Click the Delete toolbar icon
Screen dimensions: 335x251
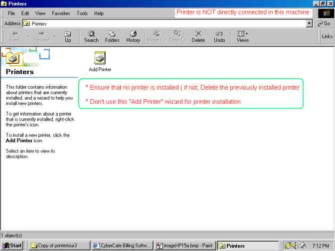[198, 36]
